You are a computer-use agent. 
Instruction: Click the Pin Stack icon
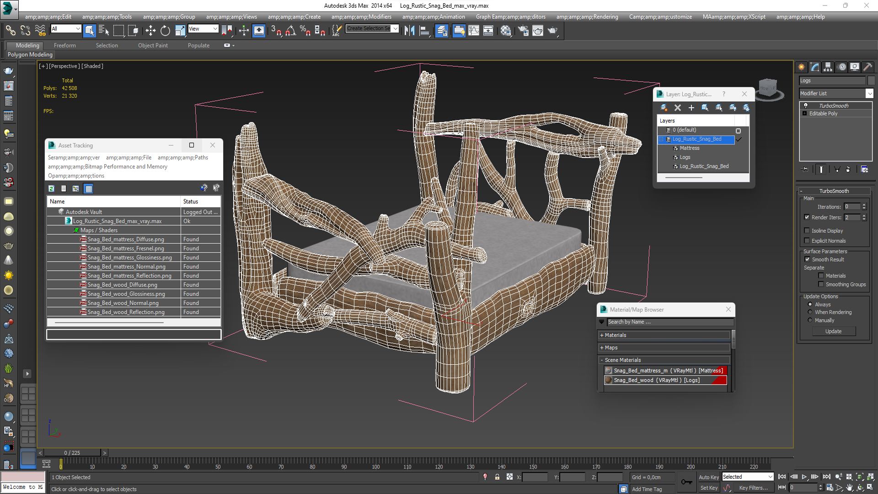pyautogui.click(x=805, y=169)
